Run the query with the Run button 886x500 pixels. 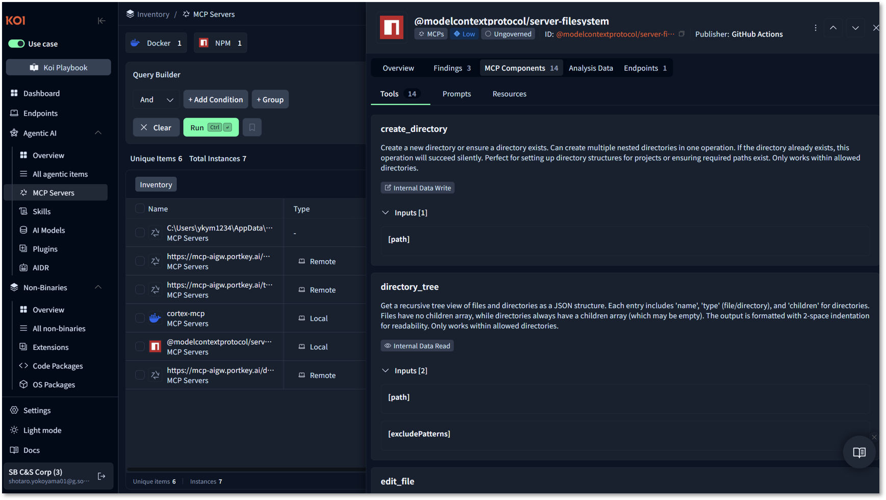(x=211, y=127)
